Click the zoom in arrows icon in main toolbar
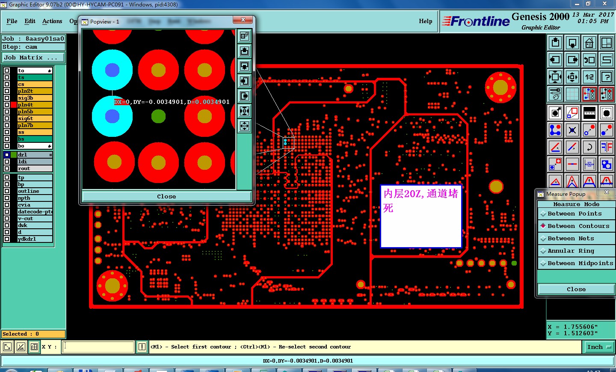The height and width of the screenshot is (372, 616). click(555, 77)
